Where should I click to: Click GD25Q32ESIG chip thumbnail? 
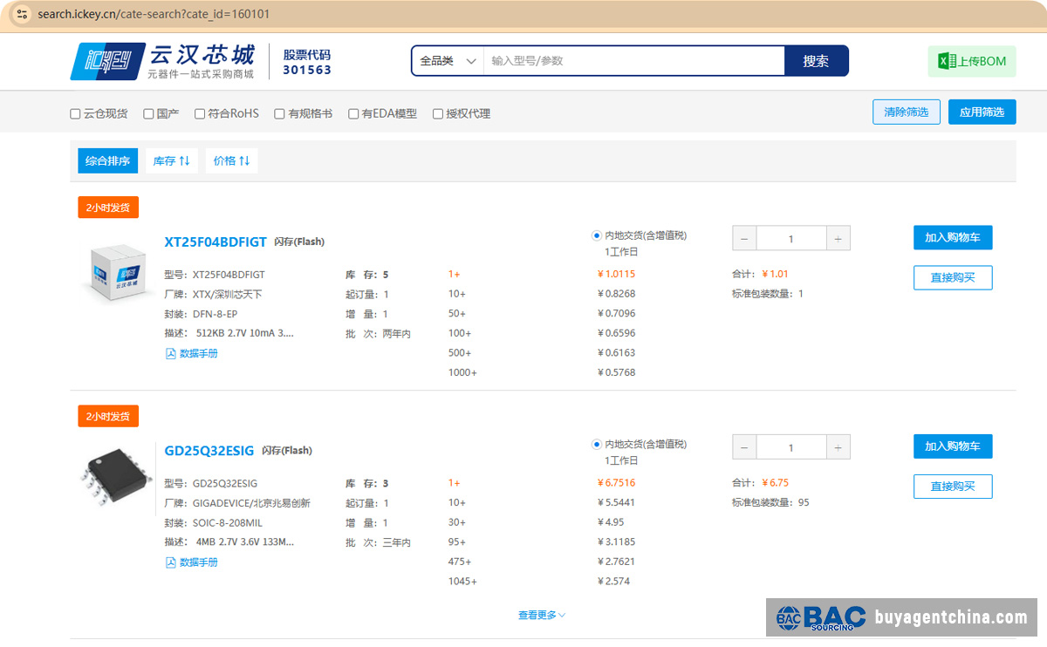click(117, 478)
